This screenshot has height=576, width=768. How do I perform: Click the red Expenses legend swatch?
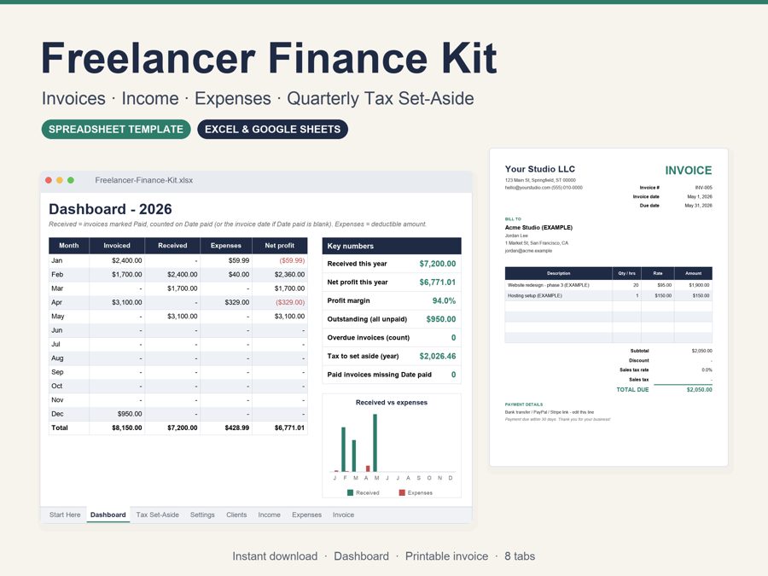402,492
